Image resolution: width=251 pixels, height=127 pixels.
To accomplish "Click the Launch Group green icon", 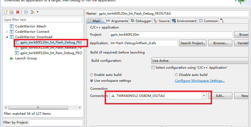I will pos(12,58).
